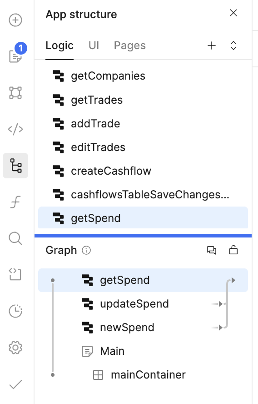Select the App structure tree icon
The height and width of the screenshot is (404, 258).
pyautogui.click(x=15, y=166)
